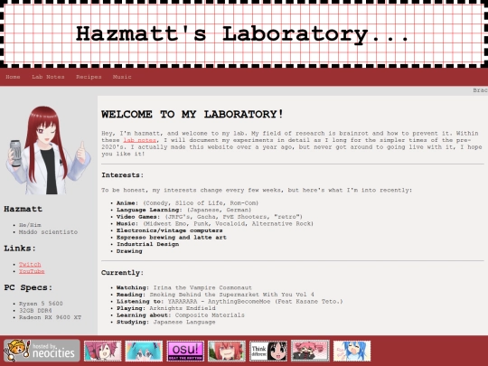The image size is (488, 366).
Task: Click 'Espresso brewing and latte art'
Action: point(172,238)
